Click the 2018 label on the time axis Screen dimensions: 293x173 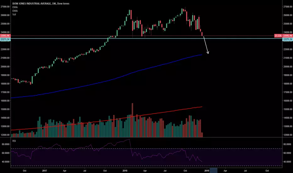125,170
